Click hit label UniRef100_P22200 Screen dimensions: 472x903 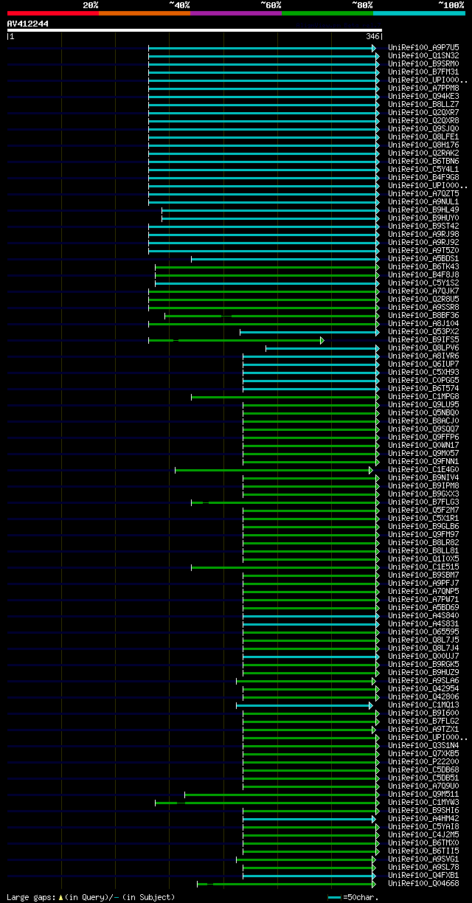[423, 761]
